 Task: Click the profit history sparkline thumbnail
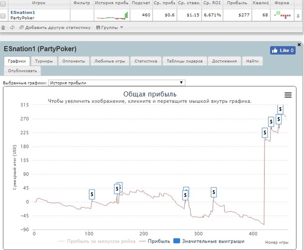[x=112, y=16]
